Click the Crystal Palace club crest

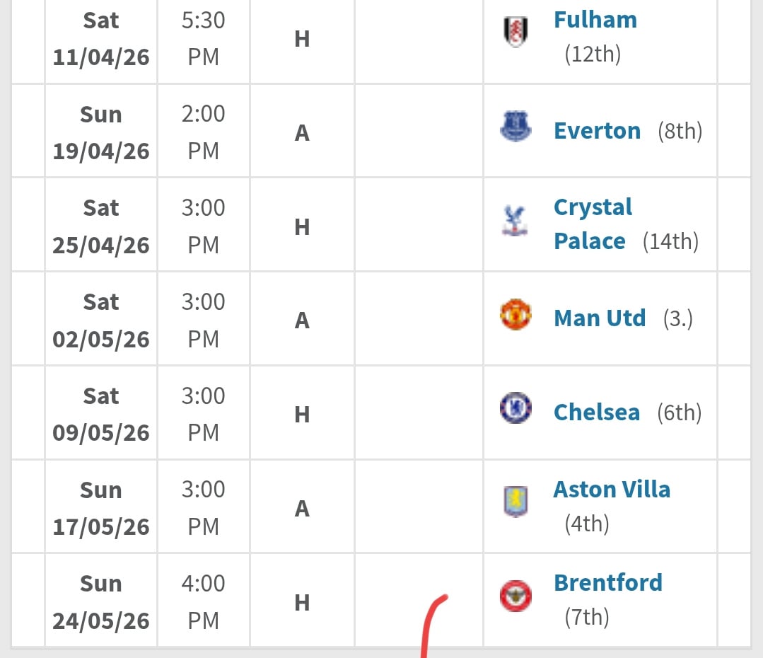click(x=516, y=220)
